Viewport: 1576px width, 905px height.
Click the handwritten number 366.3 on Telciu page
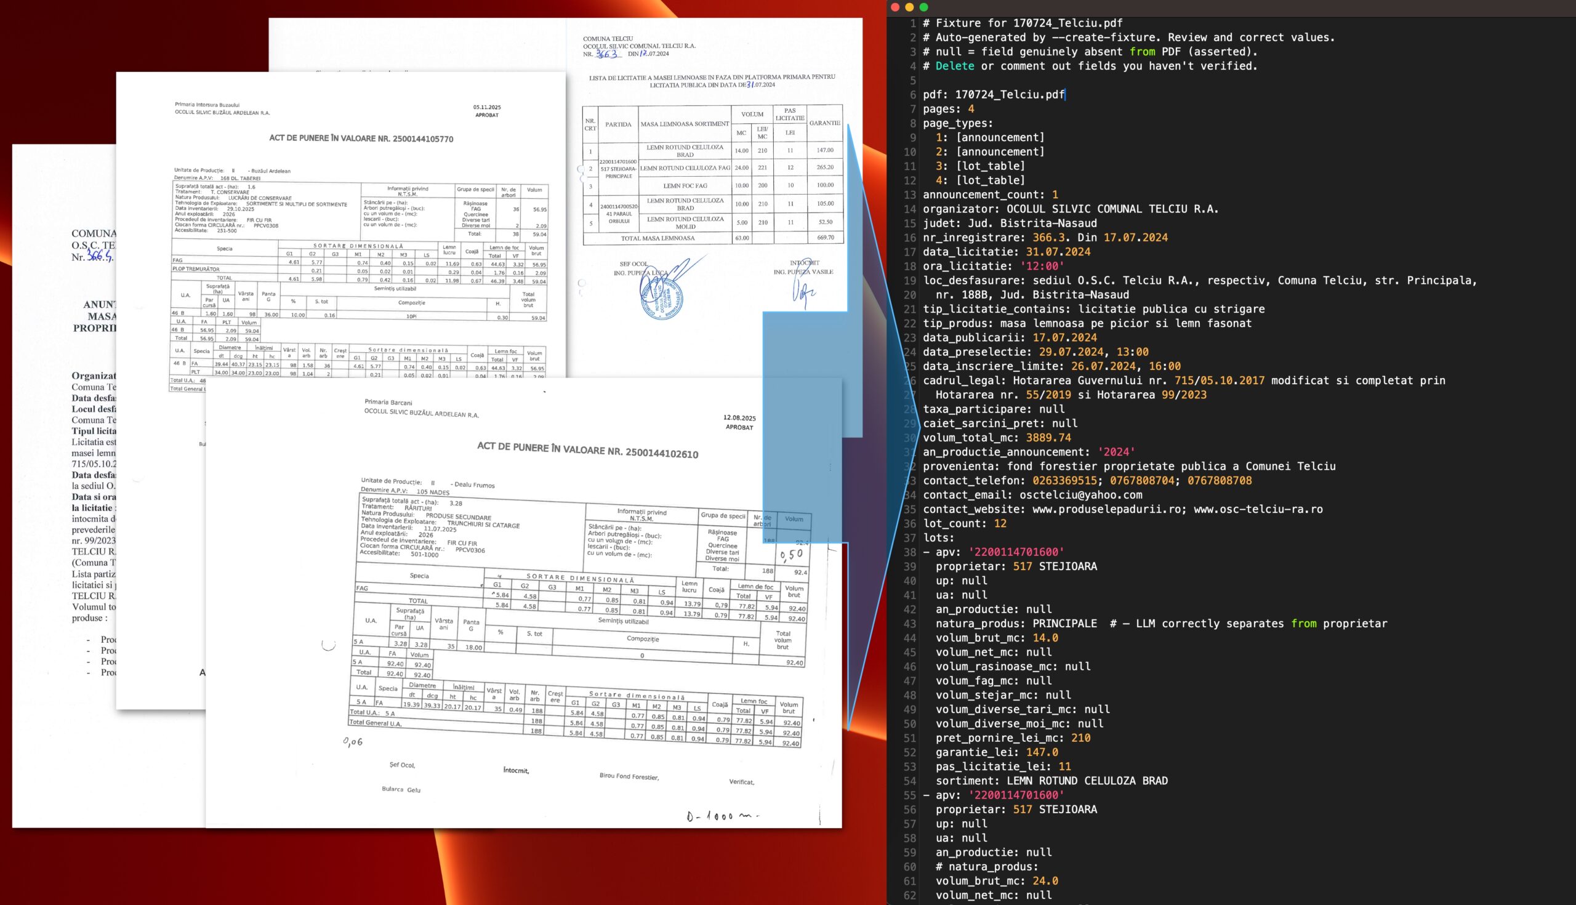(606, 54)
